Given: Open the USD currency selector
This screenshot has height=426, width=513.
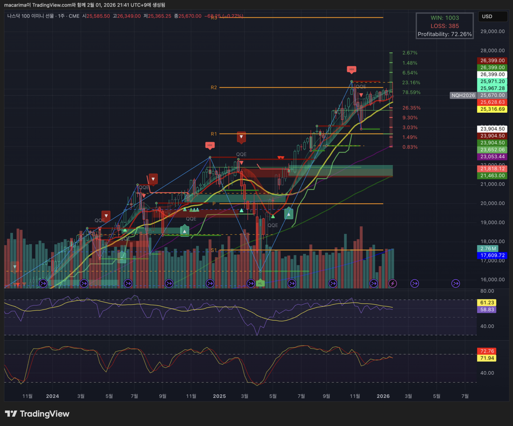Looking at the screenshot, I should click(x=492, y=16).
